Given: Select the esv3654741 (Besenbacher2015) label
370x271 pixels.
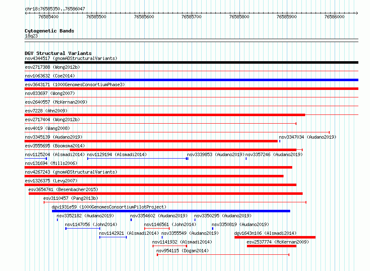Looking at the screenshot, I should coord(63,189).
